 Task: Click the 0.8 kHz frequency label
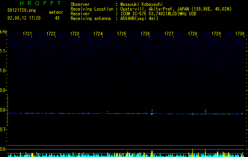[3, 110]
